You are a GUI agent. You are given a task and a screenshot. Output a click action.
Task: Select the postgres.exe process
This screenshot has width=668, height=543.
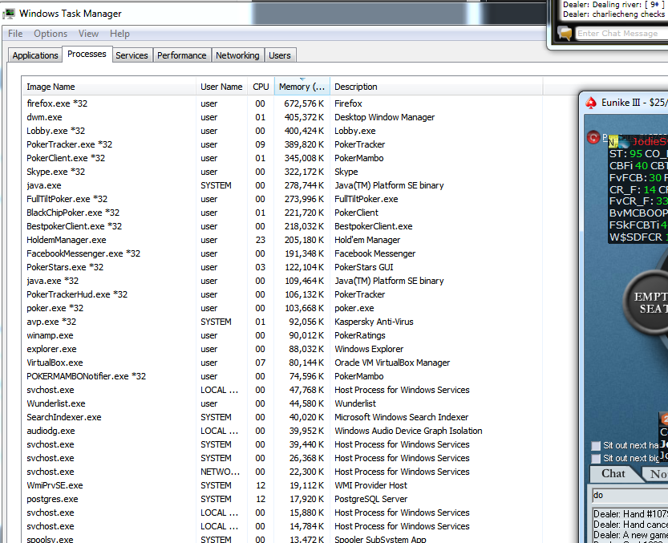282,499
